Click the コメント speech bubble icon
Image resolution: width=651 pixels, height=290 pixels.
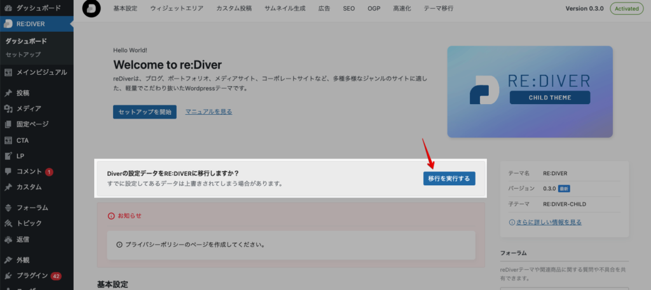click(x=8, y=171)
